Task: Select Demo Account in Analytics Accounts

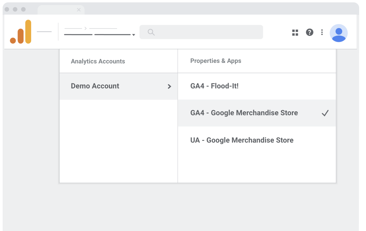Action: [x=95, y=86]
